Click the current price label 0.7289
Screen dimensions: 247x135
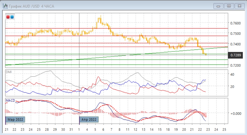point(236,55)
